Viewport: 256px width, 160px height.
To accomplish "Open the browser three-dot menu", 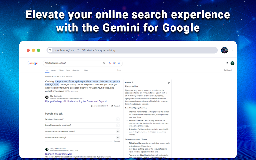I will [x=232, y=51].
